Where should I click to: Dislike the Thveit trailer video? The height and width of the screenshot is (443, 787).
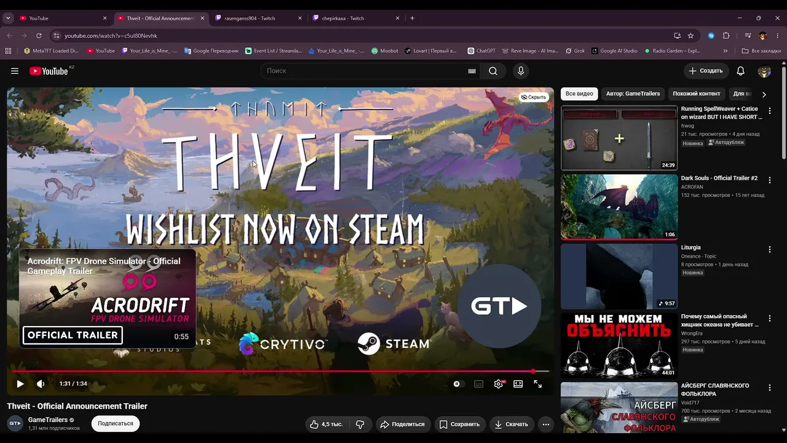[x=360, y=424]
